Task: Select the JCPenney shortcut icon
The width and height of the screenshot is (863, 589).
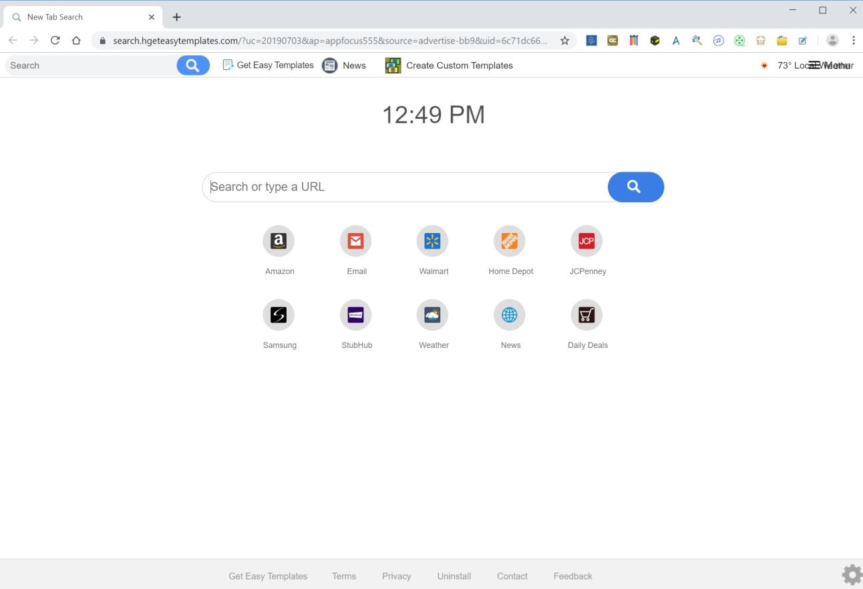Action: [x=586, y=241]
